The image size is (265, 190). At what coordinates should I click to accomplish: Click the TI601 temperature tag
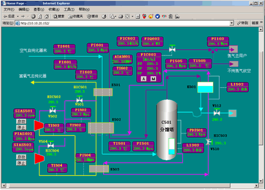coord(64,49)
